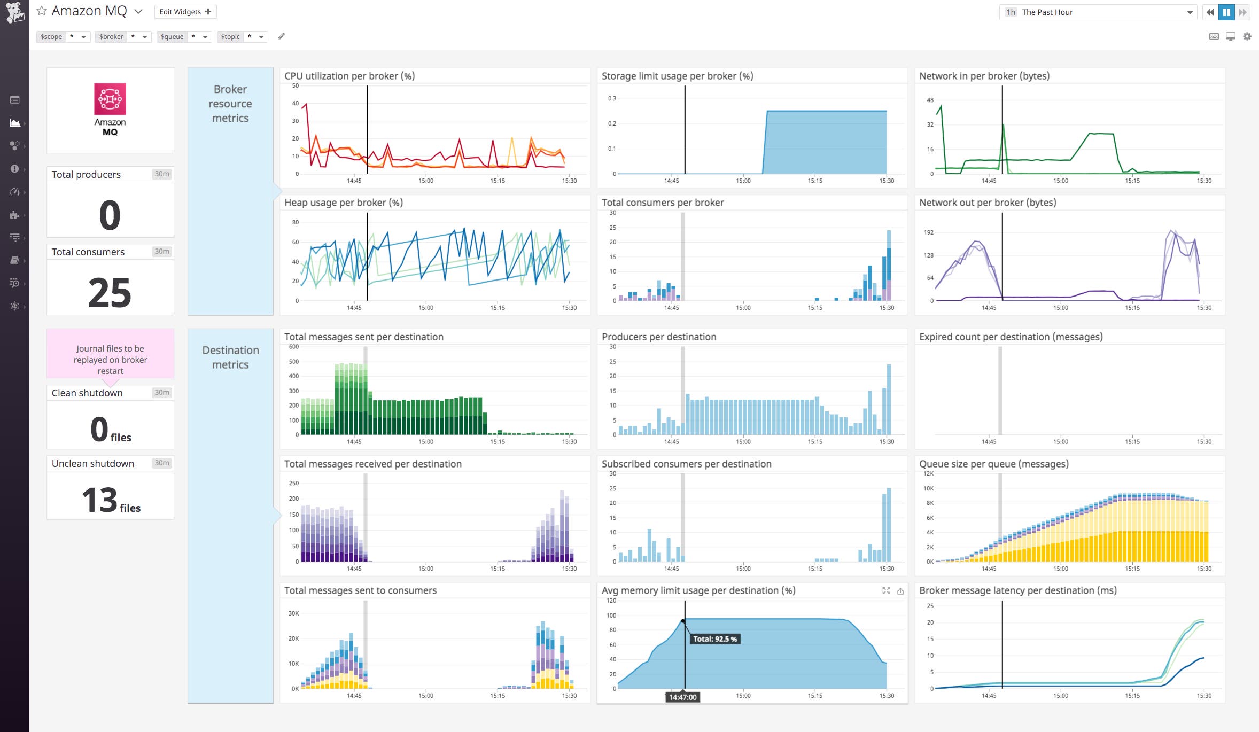
Task: Open the $broker template variable dropdown
Action: tap(144, 36)
